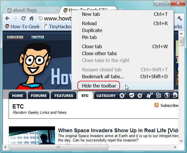
Task: Open the TinyHacker bookmark
Action: [x=57, y=27]
